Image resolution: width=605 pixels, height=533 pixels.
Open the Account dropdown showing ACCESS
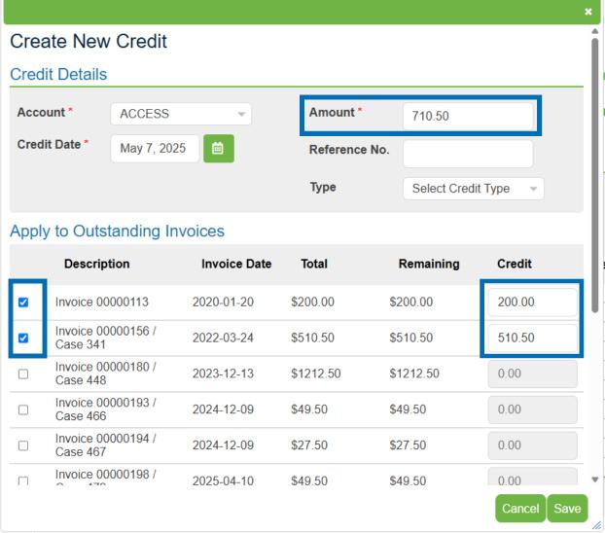click(x=180, y=114)
